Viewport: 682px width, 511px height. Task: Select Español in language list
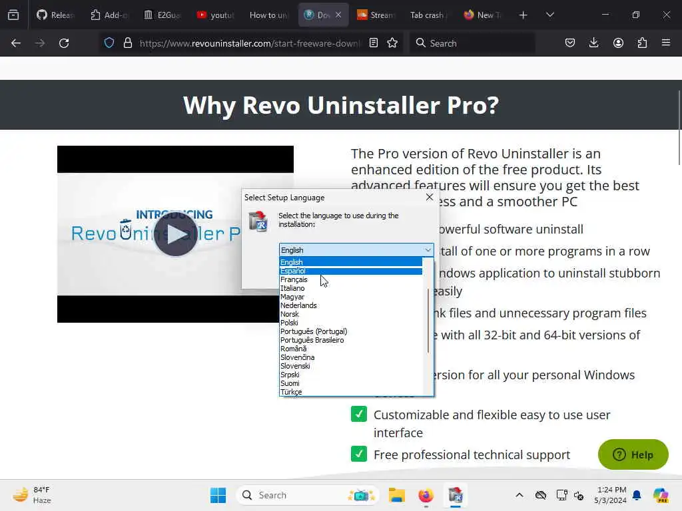(351, 271)
